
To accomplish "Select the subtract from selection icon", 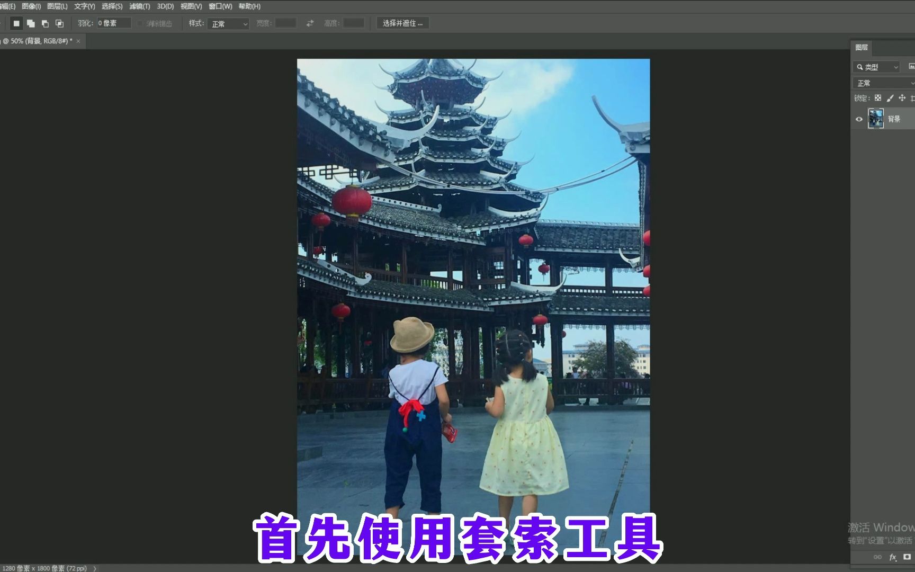I will pyautogui.click(x=44, y=23).
